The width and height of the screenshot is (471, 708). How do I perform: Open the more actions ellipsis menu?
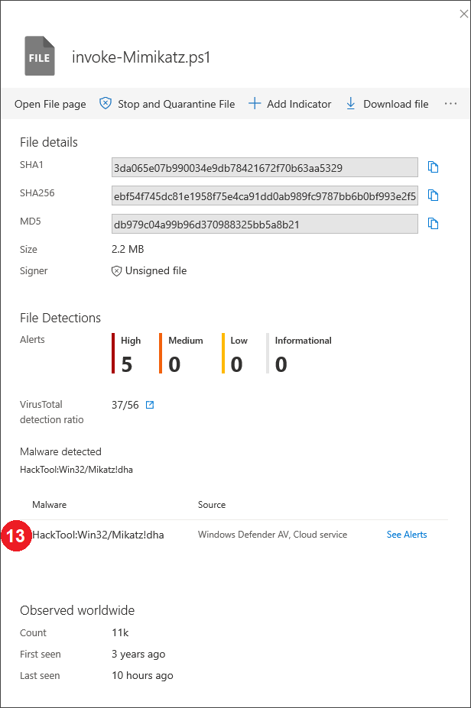pos(450,104)
